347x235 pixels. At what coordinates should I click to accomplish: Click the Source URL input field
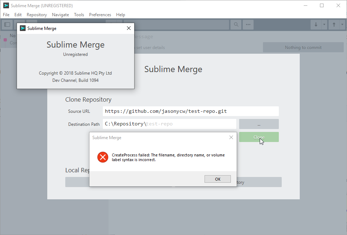[191, 111]
